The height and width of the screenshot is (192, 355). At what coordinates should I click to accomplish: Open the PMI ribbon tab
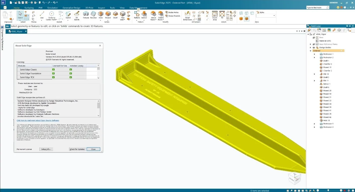pyautogui.click(x=40, y=8)
